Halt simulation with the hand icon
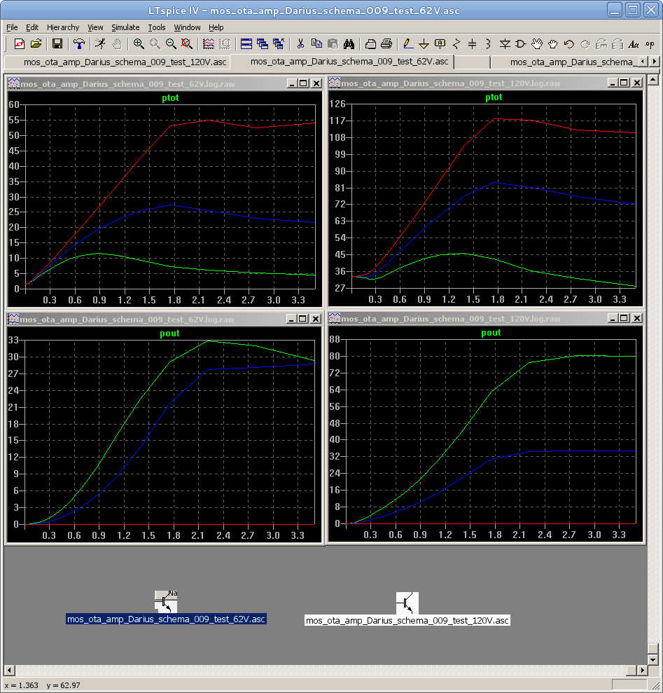663x693 pixels. coord(117,43)
